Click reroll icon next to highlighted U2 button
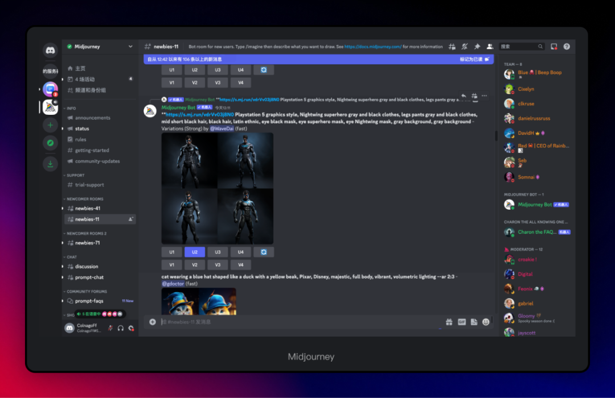The image size is (615, 398). [264, 252]
